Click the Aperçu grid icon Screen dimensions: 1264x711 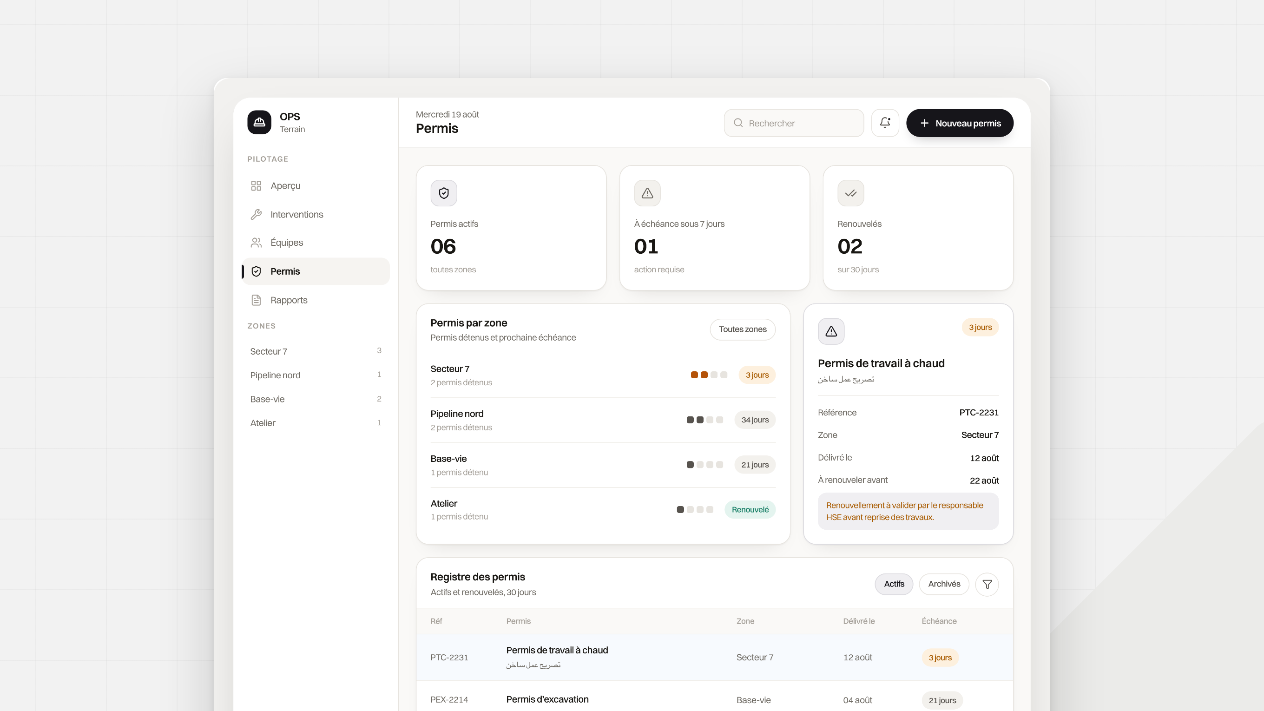[256, 185]
